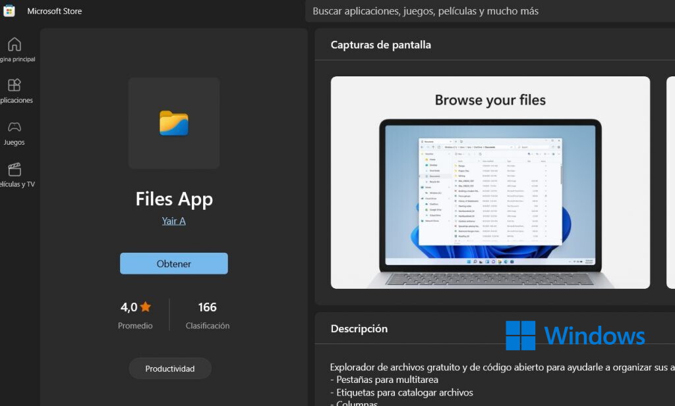675x406 pixels.
Task: Open publisher link Yair A
Action: pos(174,221)
